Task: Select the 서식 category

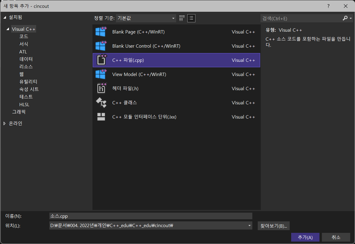Action: (x=24, y=44)
